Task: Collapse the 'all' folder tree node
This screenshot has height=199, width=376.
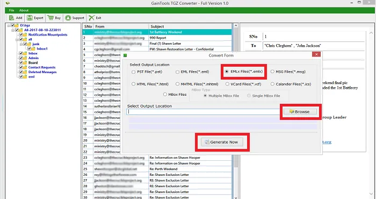Action: pyautogui.click(x=17, y=39)
